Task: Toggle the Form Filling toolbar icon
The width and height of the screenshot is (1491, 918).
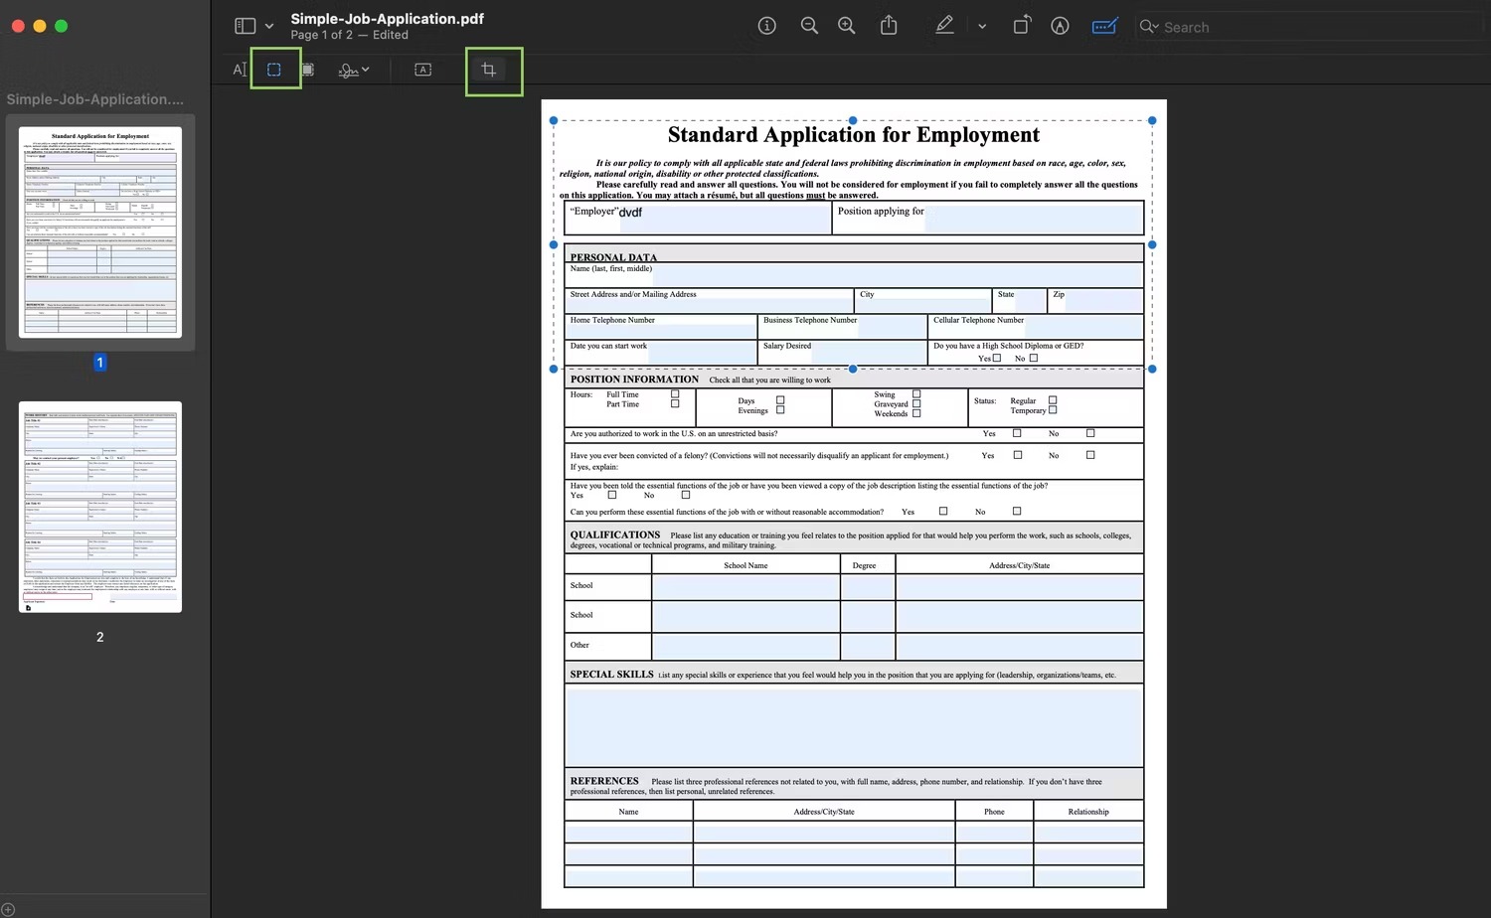Action: click(x=1104, y=26)
